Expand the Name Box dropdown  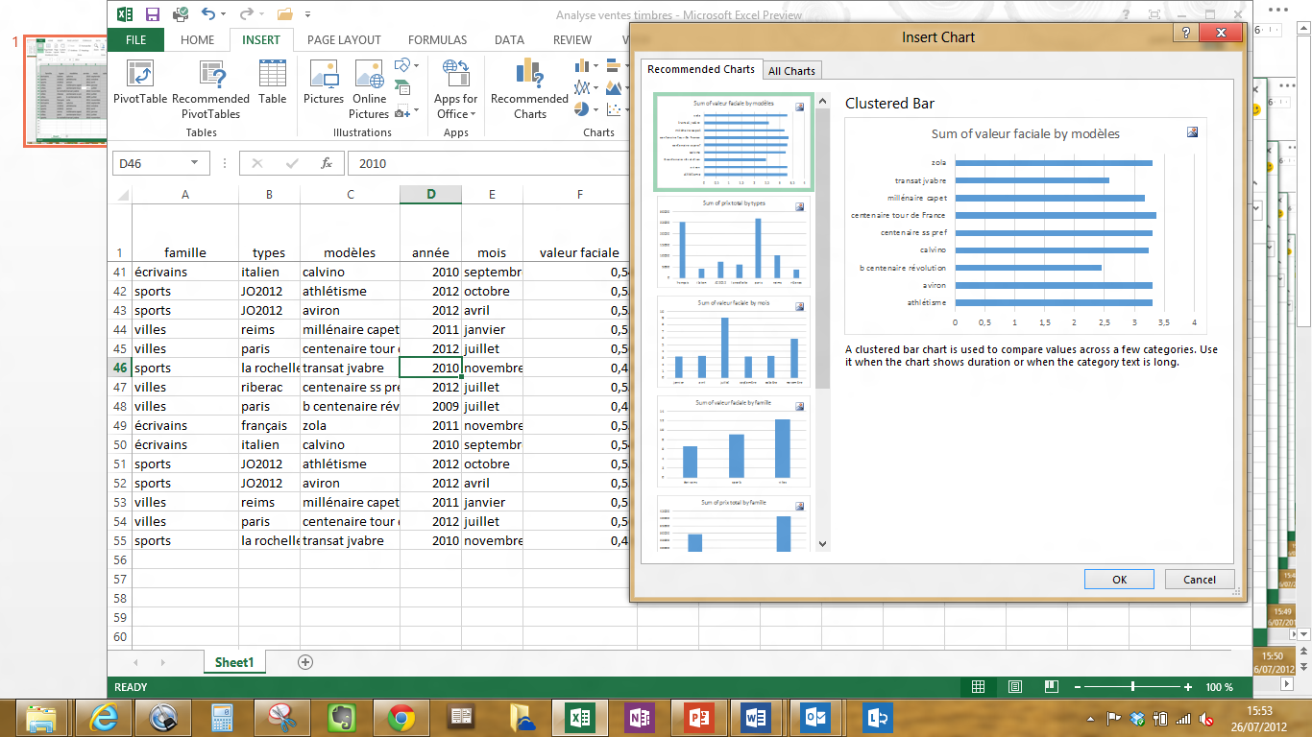[x=194, y=163]
